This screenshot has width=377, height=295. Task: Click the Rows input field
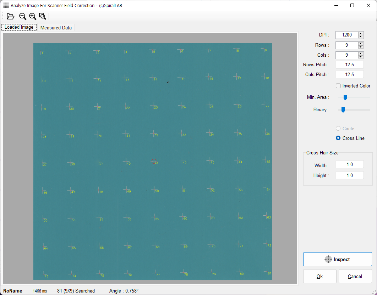[x=347, y=45]
